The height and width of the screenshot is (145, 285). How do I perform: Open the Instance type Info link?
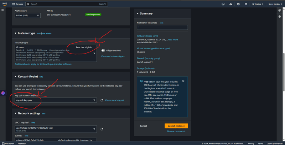click(39, 33)
